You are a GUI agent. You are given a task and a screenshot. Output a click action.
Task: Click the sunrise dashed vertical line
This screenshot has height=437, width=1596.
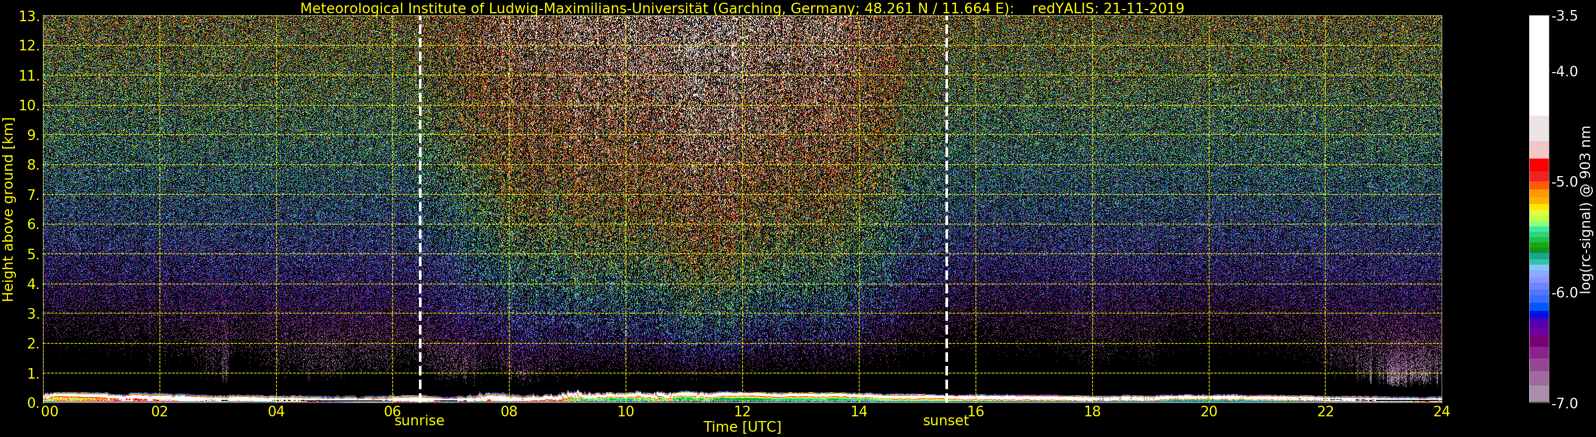tap(420, 209)
